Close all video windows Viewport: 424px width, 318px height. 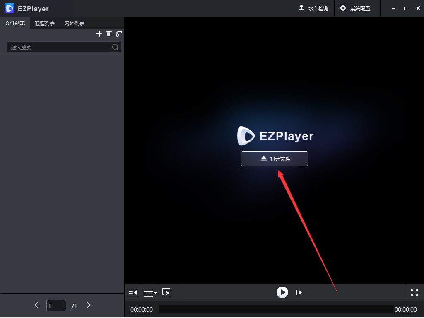click(x=167, y=292)
